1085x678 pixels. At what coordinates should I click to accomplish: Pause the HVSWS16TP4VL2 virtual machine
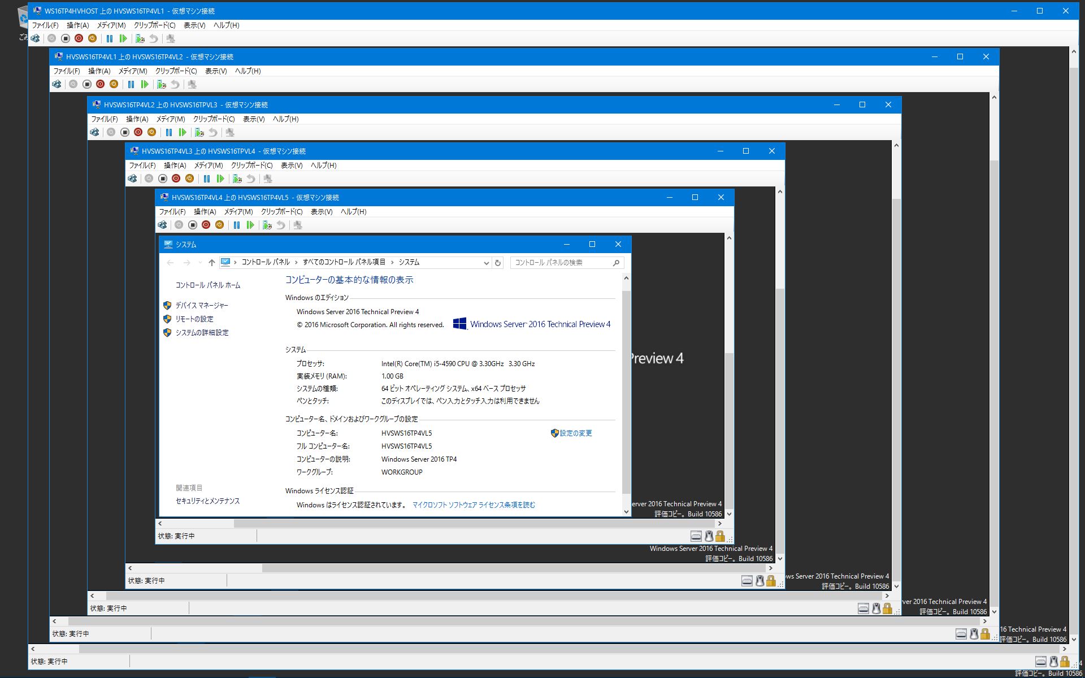coord(131,84)
